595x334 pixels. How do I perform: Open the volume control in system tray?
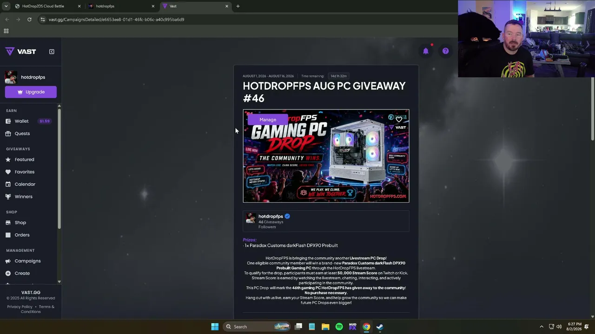[559, 327]
